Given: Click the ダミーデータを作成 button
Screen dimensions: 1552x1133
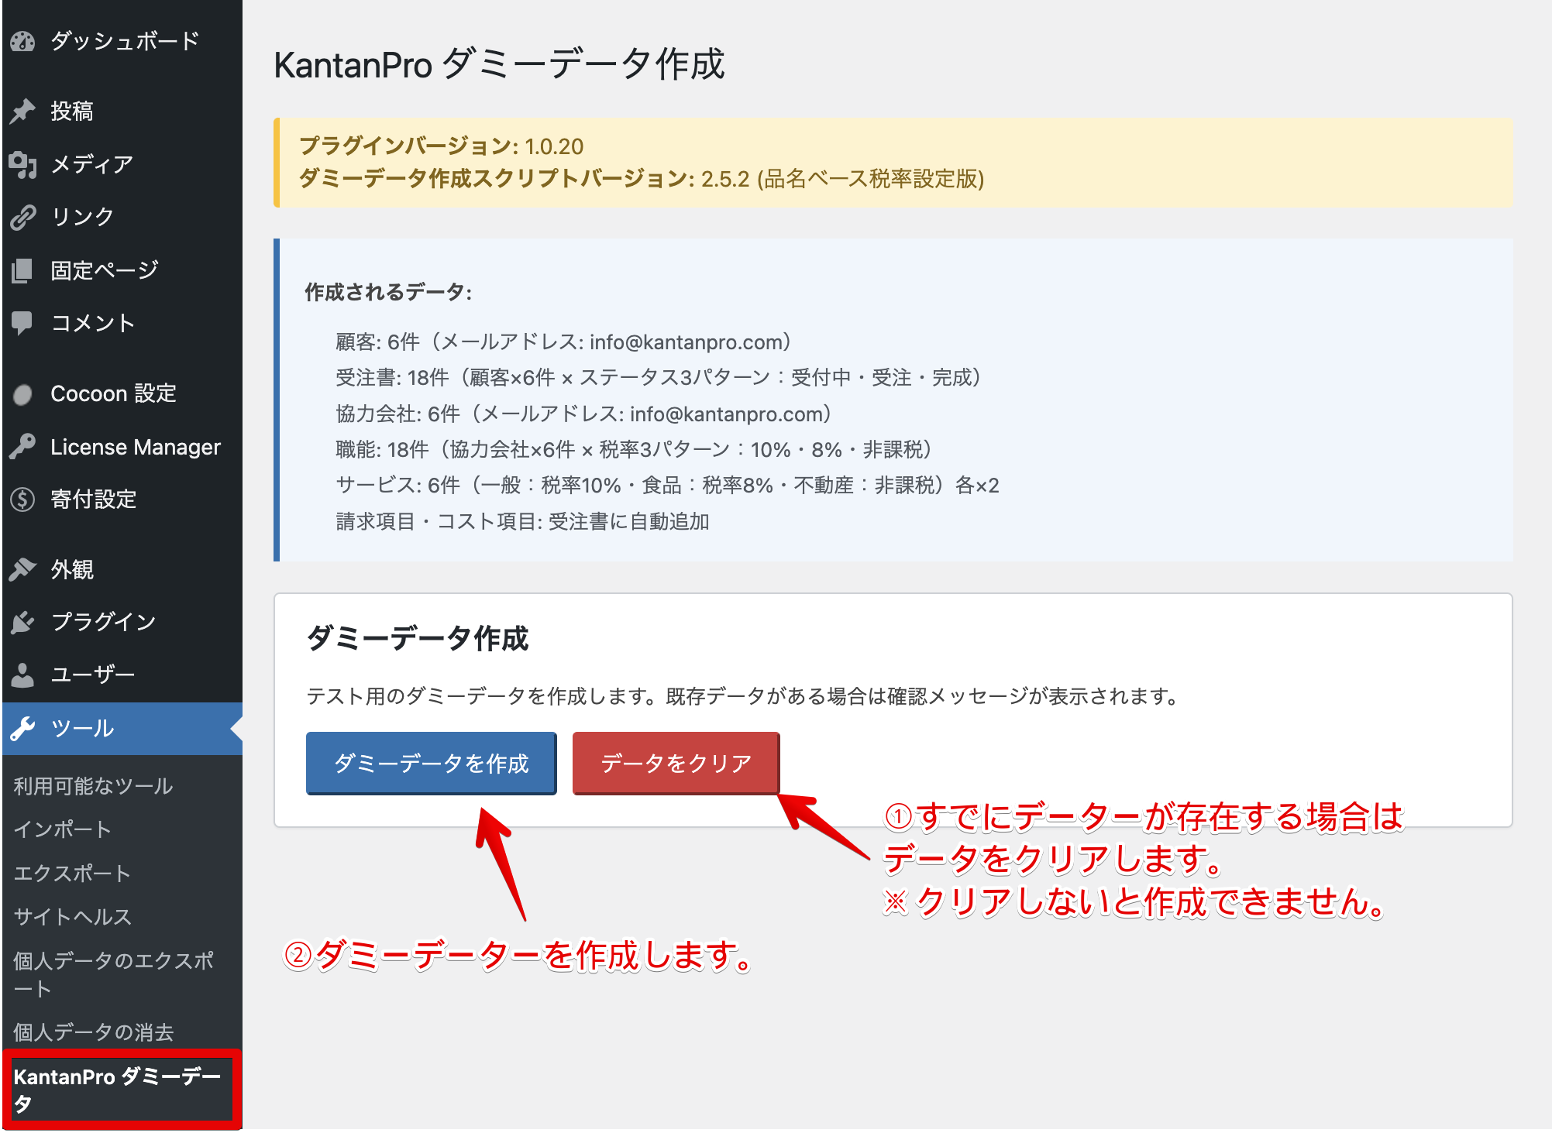Looking at the screenshot, I should click(432, 764).
